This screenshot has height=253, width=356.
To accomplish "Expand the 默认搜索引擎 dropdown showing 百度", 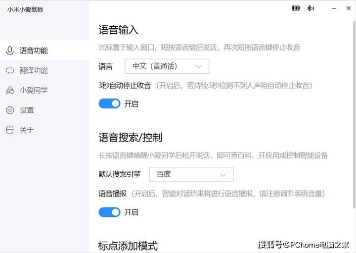I will pos(191,174).
